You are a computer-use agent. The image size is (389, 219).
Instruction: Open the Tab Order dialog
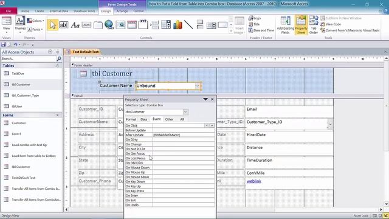314,26
